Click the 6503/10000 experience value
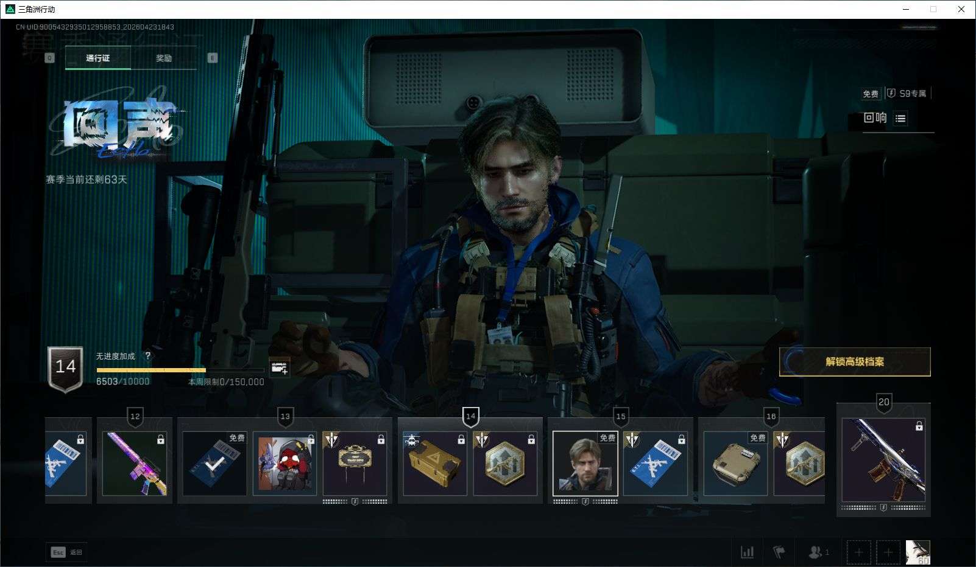 tap(122, 381)
